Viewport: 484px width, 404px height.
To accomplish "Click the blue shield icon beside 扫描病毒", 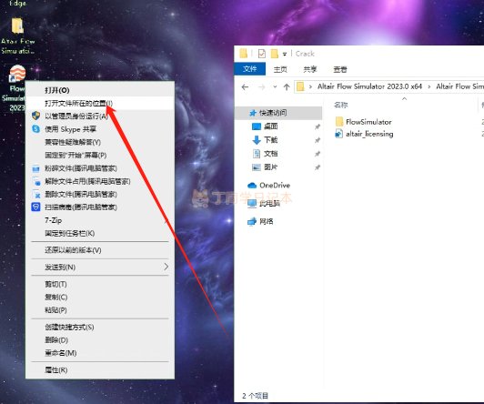I will click(x=36, y=207).
